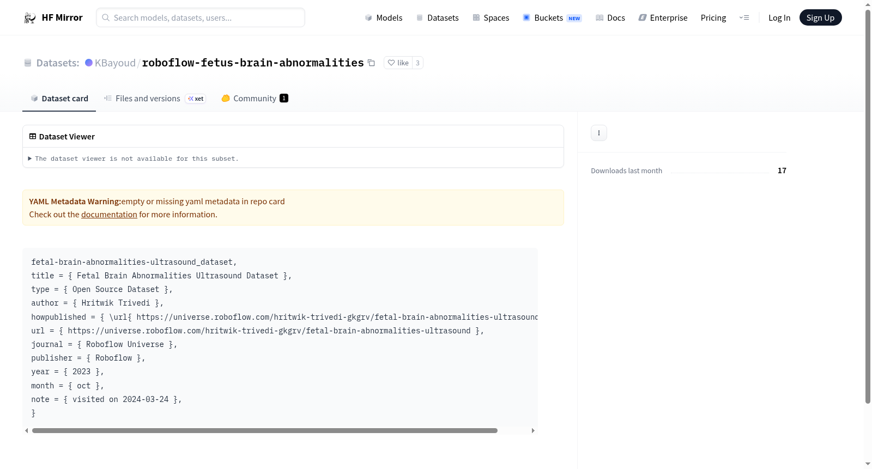Click the code scrollbar left arrow
872x469 pixels.
point(26,430)
